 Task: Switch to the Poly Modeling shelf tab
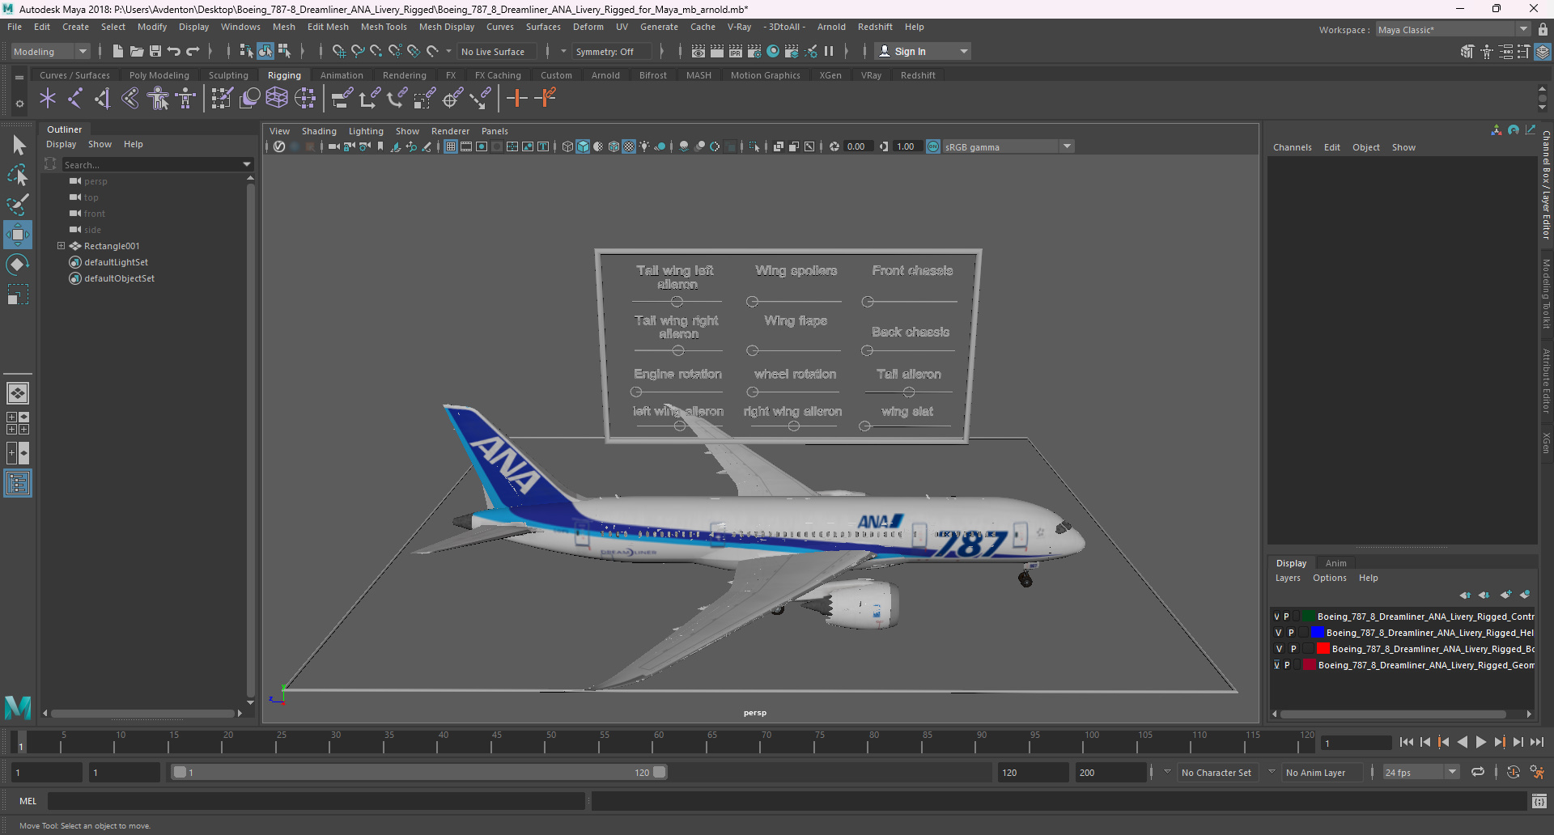[159, 75]
